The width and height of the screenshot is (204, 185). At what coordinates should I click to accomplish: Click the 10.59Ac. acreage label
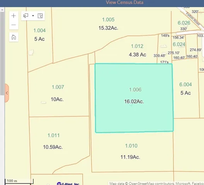[53, 147]
